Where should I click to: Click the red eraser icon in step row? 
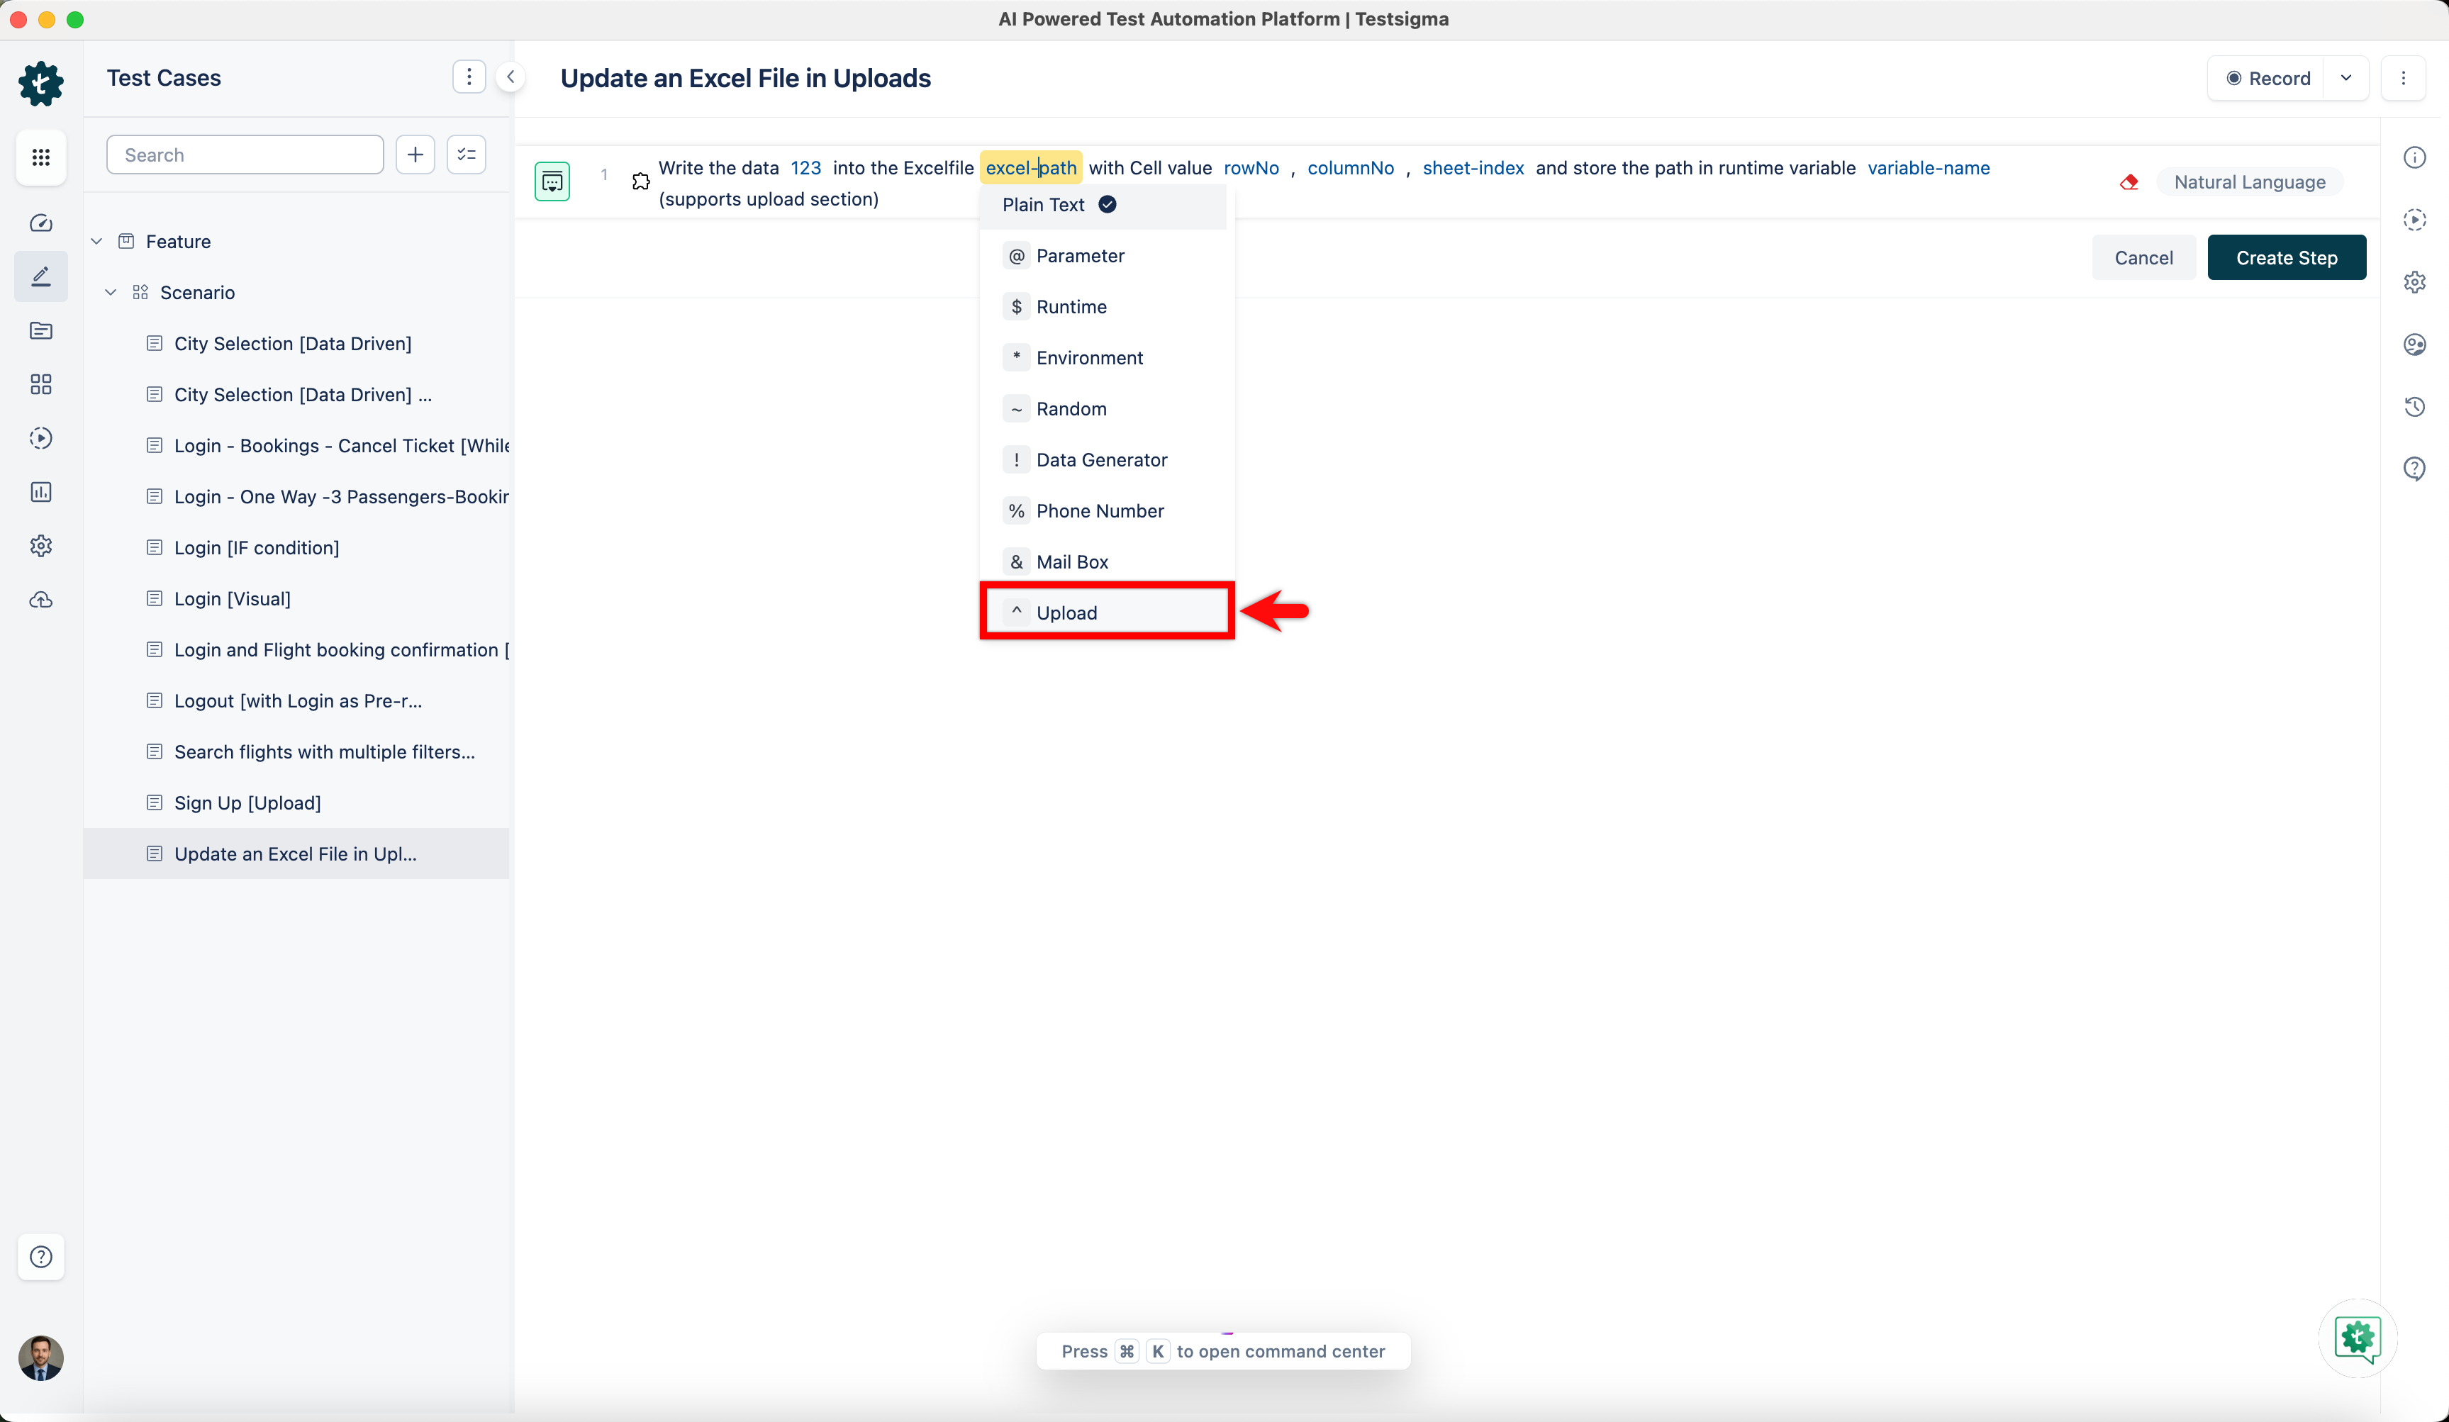point(2129,183)
